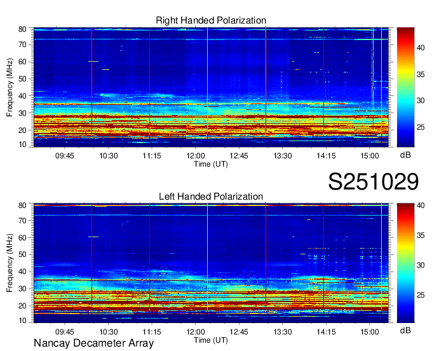Select the S251029 identifier label
The width and height of the screenshot is (432, 351).
point(373,182)
